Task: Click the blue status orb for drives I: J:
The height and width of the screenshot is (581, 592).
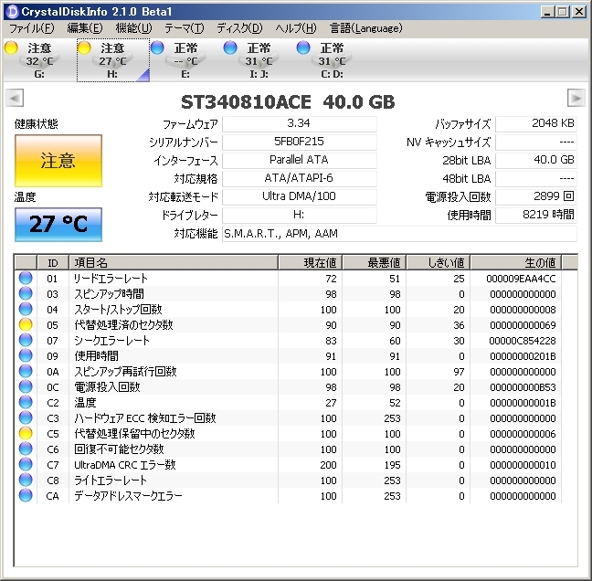Action: [230, 48]
